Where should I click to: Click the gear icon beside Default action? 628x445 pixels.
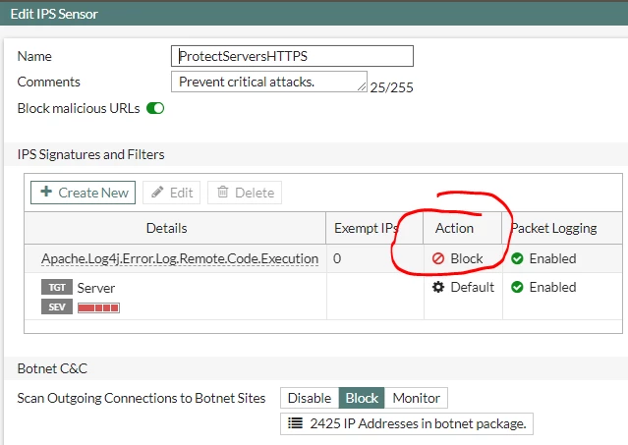point(438,287)
